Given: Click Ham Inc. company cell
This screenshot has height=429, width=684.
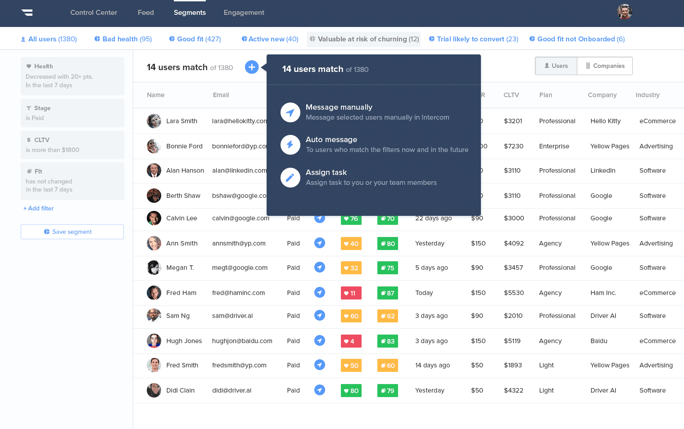Looking at the screenshot, I should coord(603,293).
